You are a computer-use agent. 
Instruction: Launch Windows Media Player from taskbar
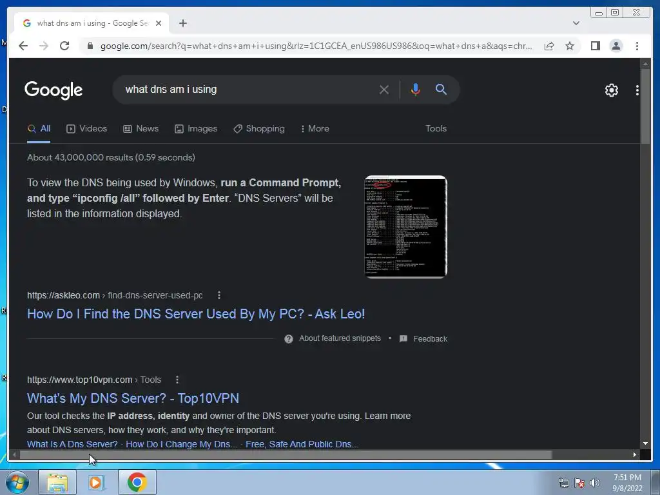[96, 482]
